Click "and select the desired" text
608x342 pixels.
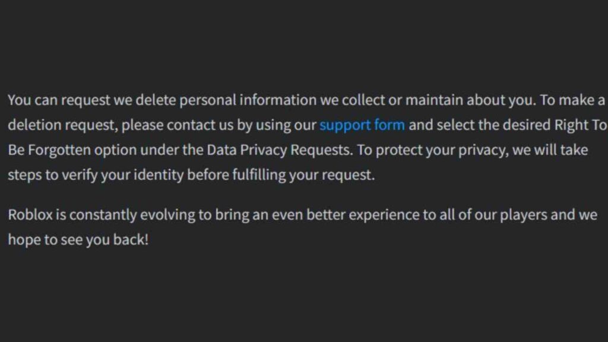tap(480, 125)
